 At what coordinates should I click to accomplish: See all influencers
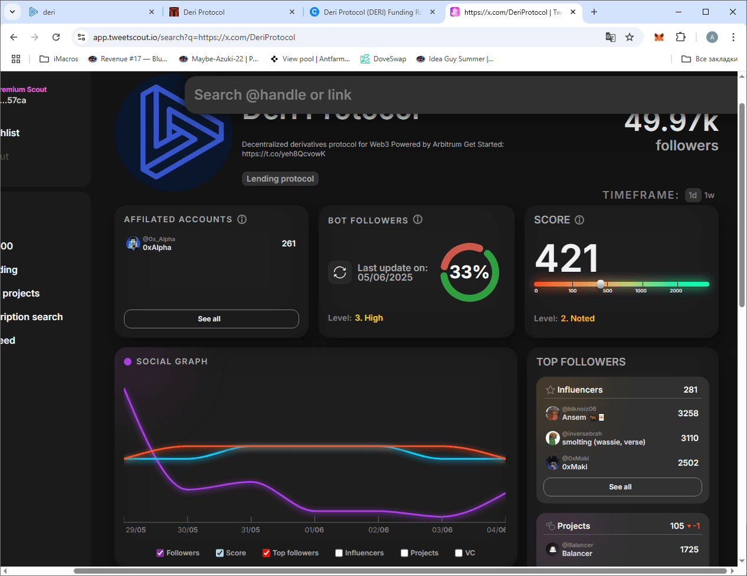point(622,487)
